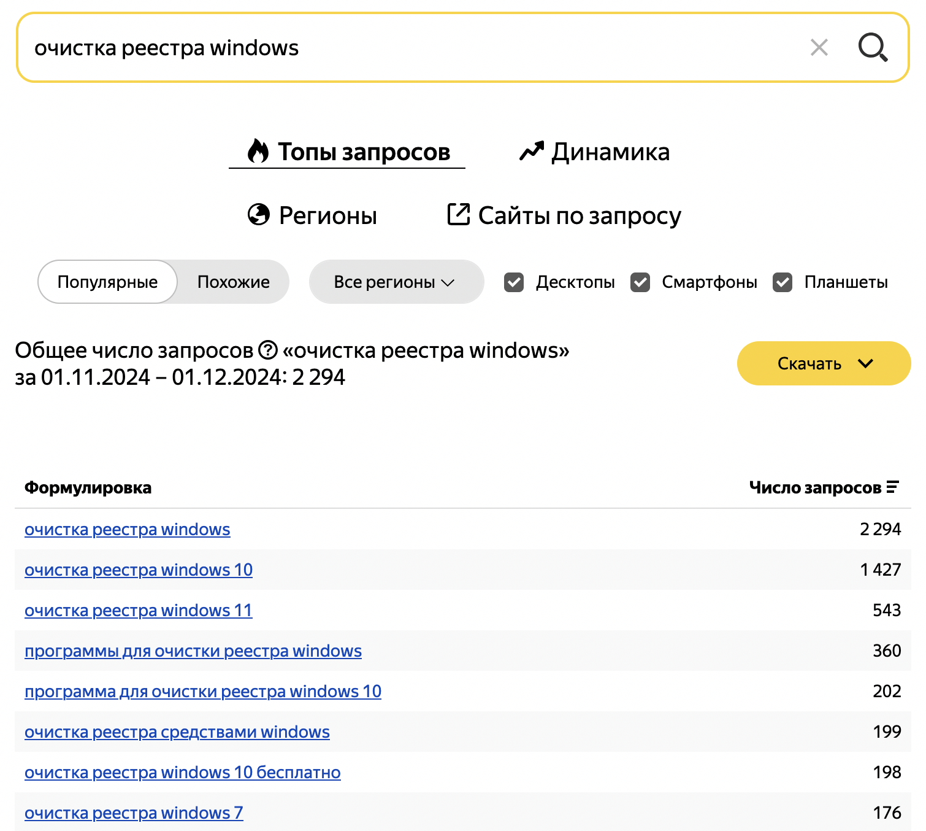
Task: Uncheck the Планшеты checkbox
Action: click(x=783, y=282)
